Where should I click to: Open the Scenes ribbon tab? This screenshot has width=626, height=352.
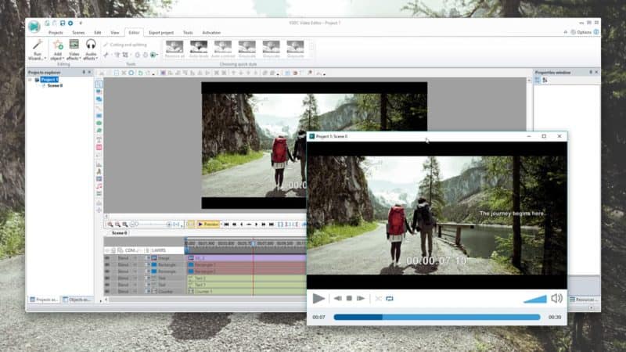click(x=78, y=32)
